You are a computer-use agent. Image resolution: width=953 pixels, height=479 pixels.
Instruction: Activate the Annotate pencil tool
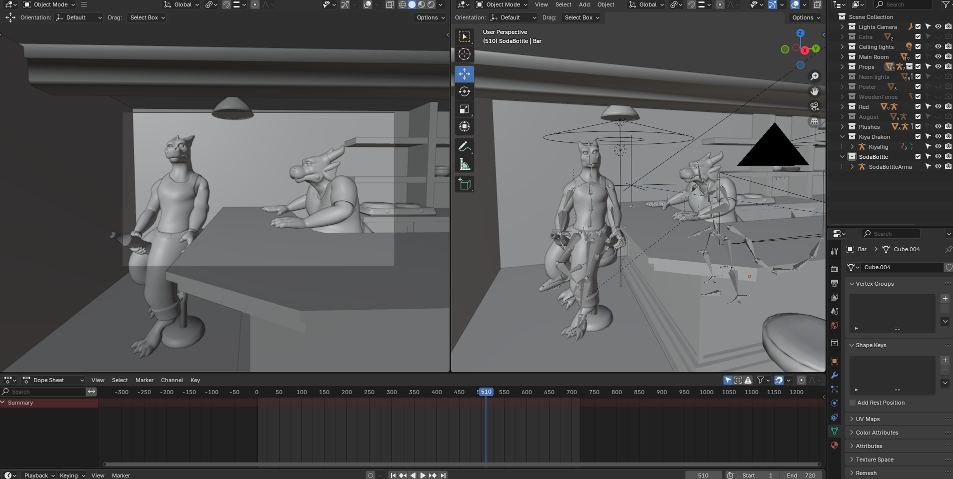464,147
